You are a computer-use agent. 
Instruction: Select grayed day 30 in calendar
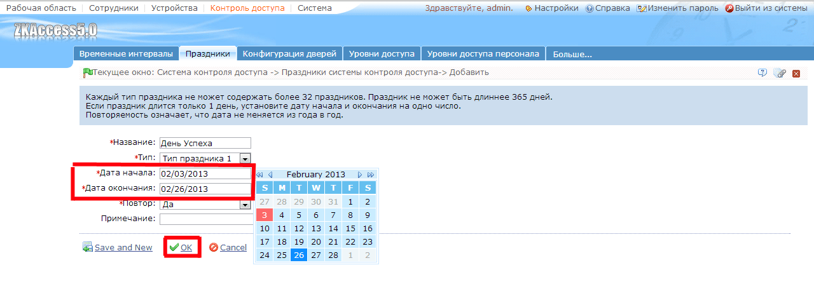(x=316, y=201)
